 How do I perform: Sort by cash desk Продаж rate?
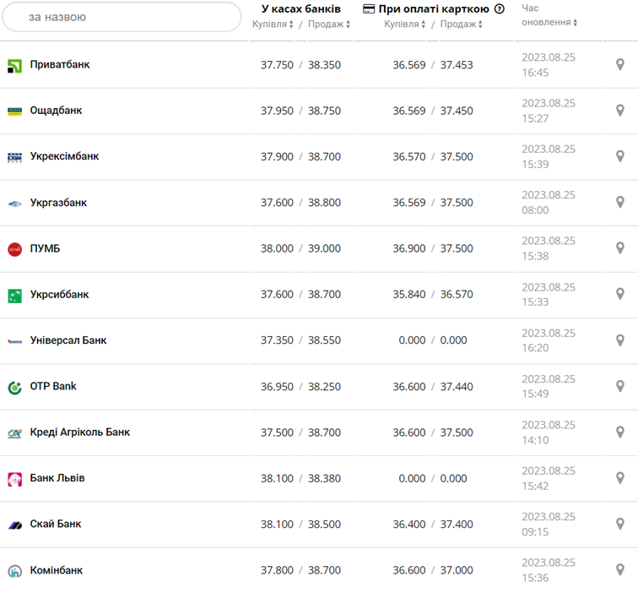[x=328, y=24]
